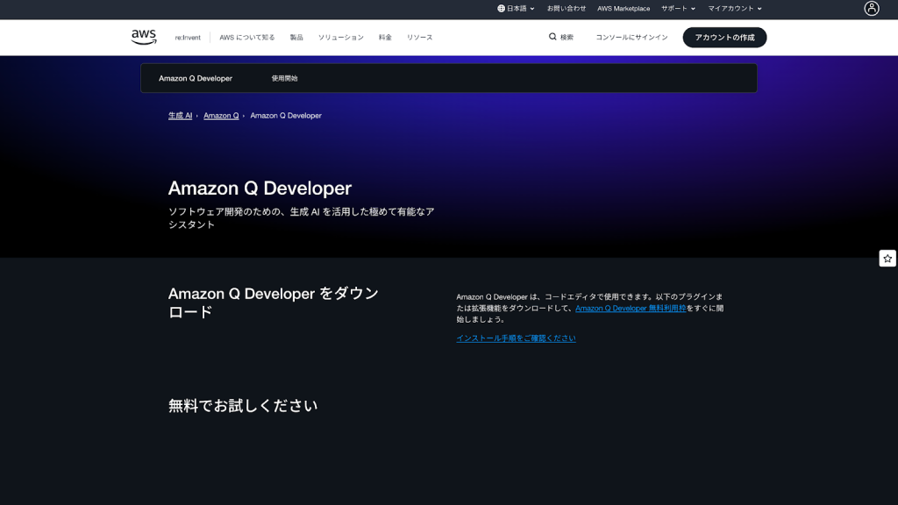Go to Amazon Q breadcrumb link
The height and width of the screenshot is (505, 898).
click(221, 116)
